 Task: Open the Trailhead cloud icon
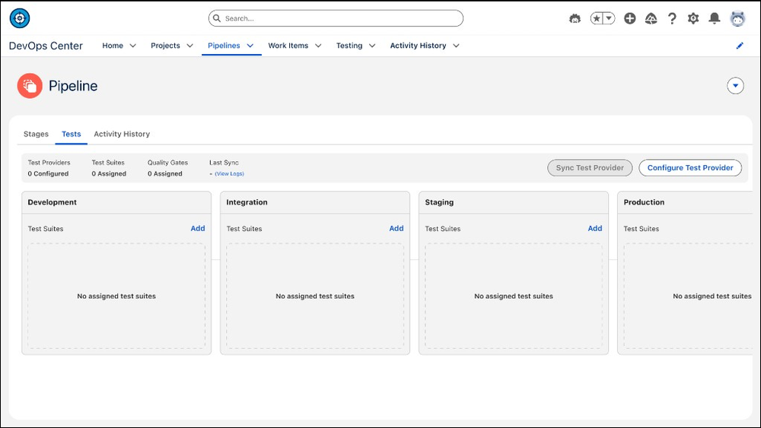click(651, 18)
